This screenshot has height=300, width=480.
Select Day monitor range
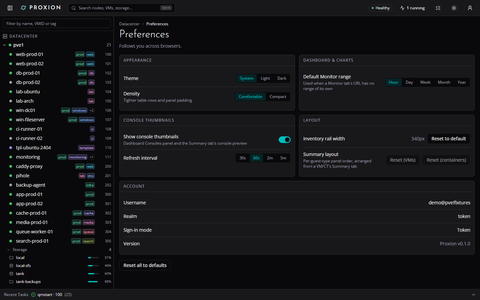pos(409,82)
